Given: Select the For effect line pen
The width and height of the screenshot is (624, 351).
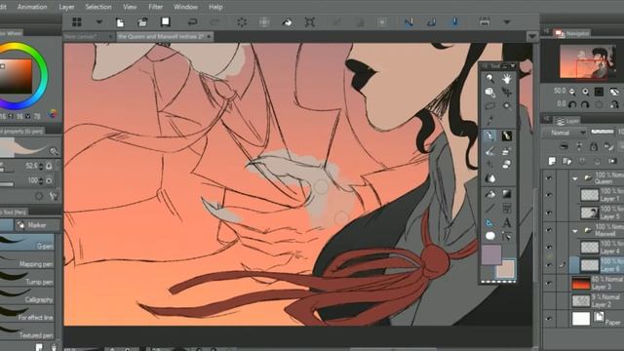Looking at the screenshot, I should 27,314.
